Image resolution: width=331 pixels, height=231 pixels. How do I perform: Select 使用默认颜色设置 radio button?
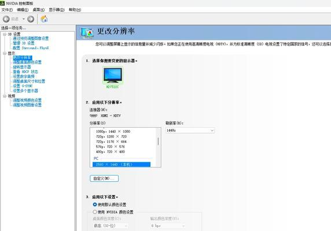(95, 204)
